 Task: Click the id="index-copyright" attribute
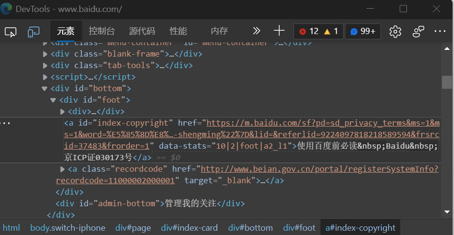[125, 123]
